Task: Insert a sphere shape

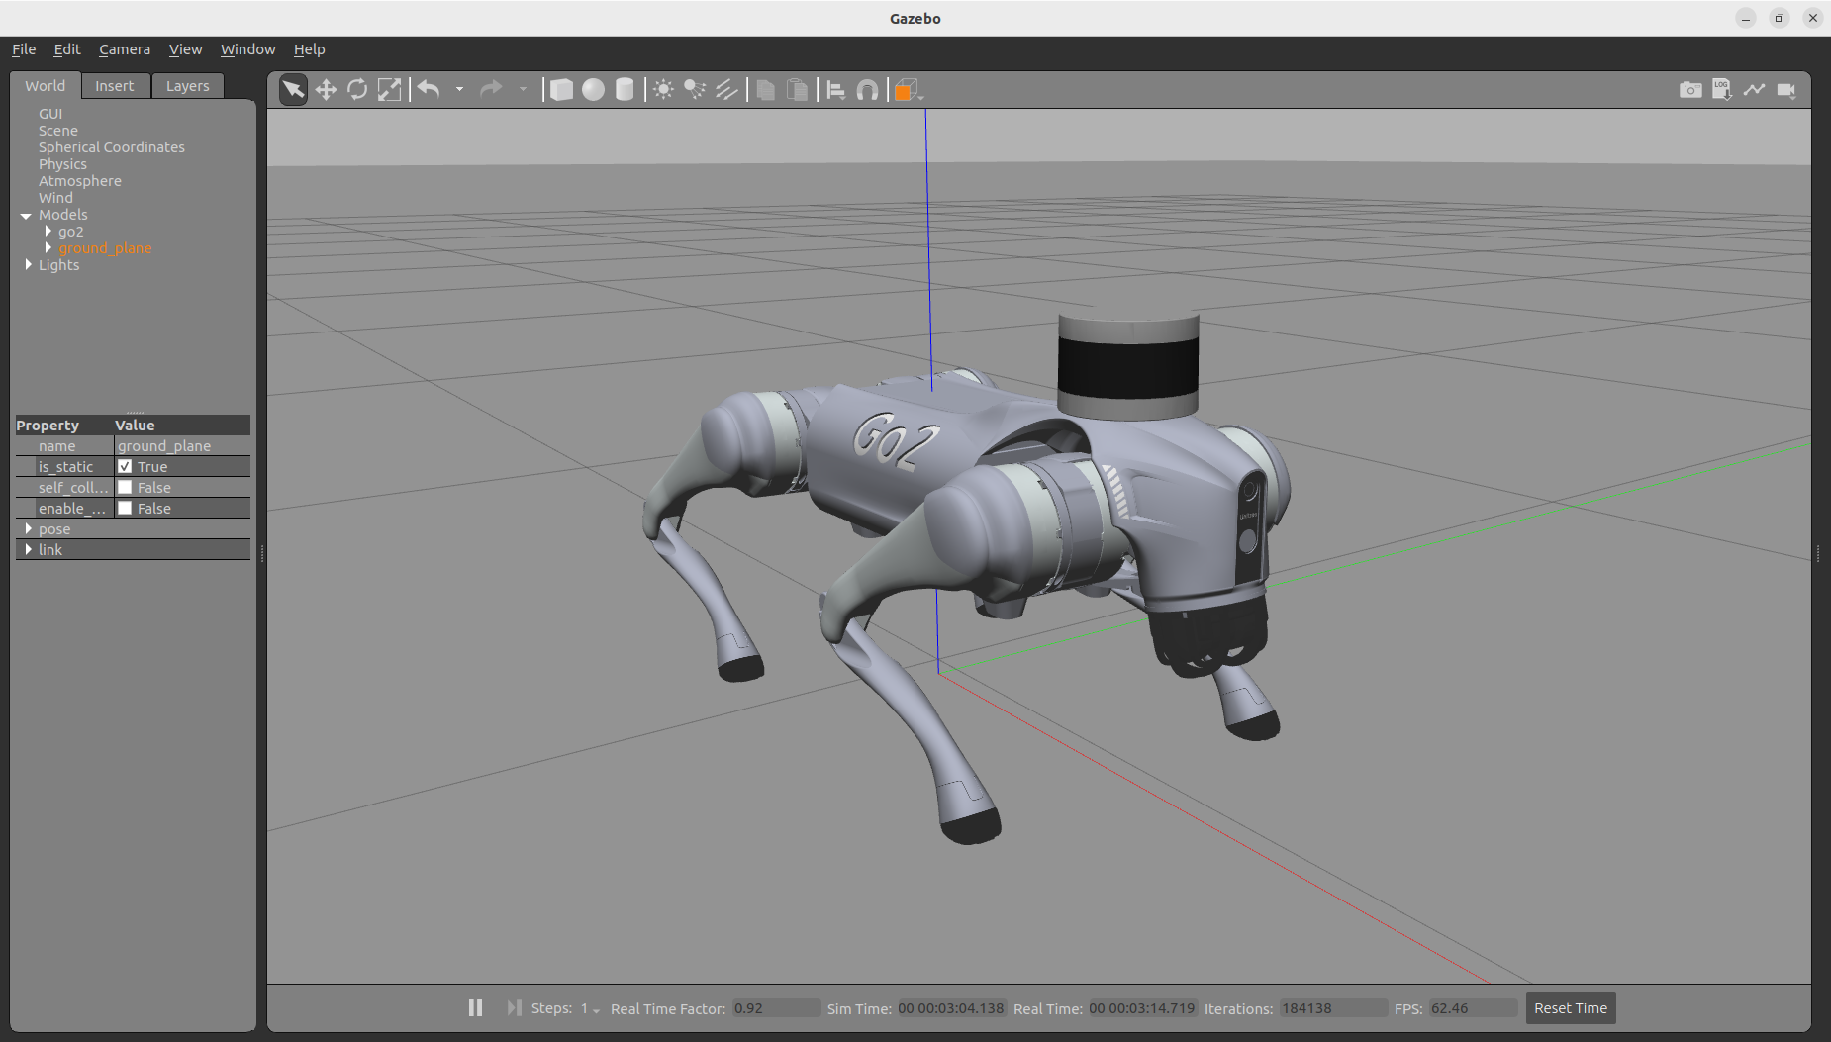Action: [593, 90]
